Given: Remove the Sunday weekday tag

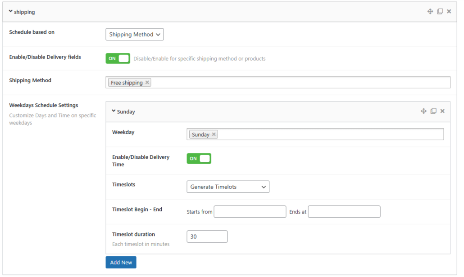Looking at the screenshot, I should [x=214, y=134].
